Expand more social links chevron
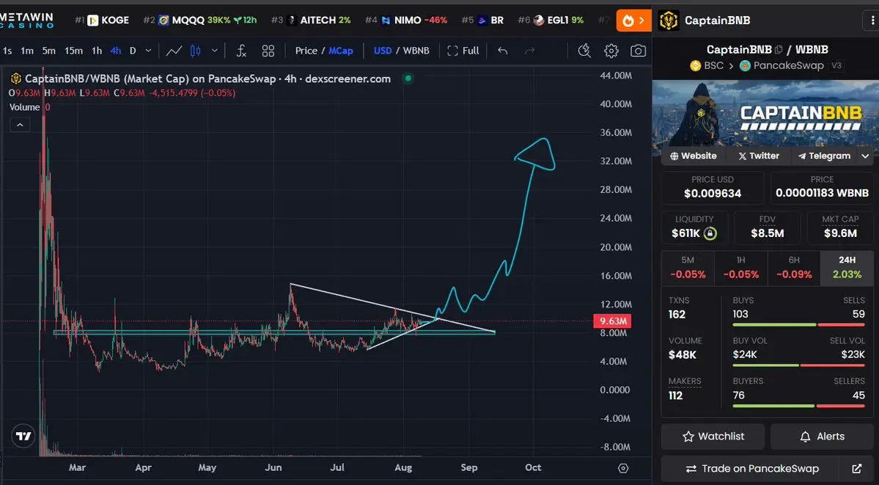The height and width of the screenshot is (485, 879). click(865, 156)
